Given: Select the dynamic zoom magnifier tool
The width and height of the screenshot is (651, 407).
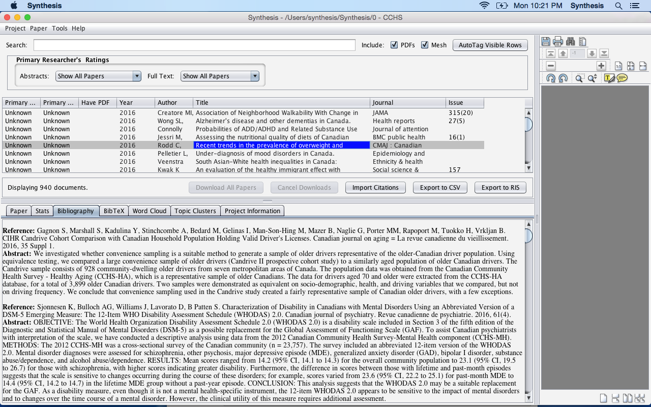Looking at the screenshot, I should coord(592,78).
